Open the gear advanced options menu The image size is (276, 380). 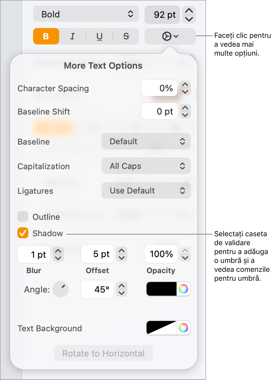[x=170, y=36]
